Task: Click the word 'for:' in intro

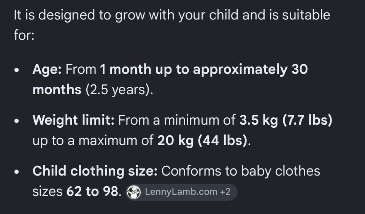Action: [24, 35]
